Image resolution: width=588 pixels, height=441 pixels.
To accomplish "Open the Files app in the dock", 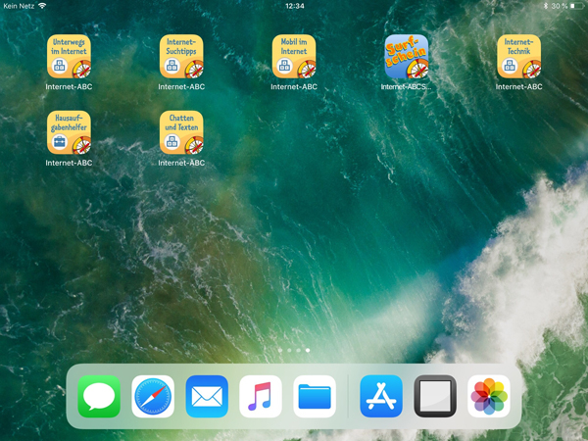I will pos(315,397).
